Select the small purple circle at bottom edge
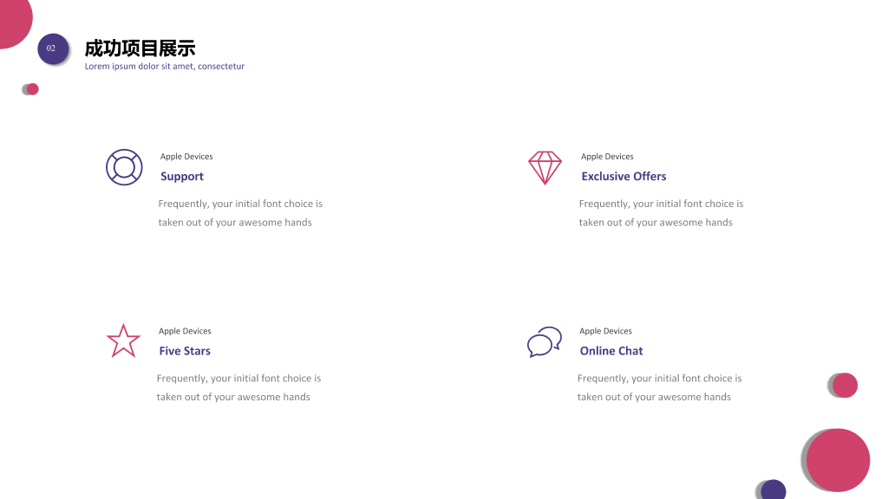The height and width of the screenshot is (499, 888). (x=773, y=489)
